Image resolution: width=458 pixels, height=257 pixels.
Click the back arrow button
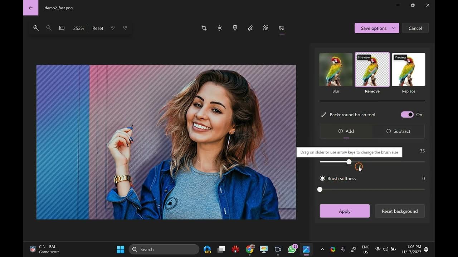(30, 8)
